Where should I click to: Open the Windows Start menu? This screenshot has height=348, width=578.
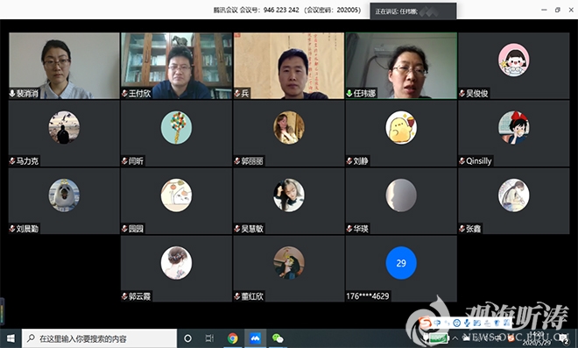(x=11, y=338)
